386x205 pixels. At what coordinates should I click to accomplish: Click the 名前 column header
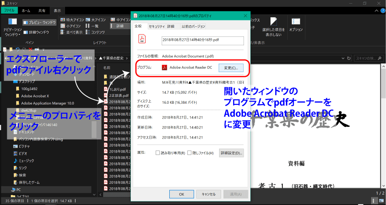point(107,68)
